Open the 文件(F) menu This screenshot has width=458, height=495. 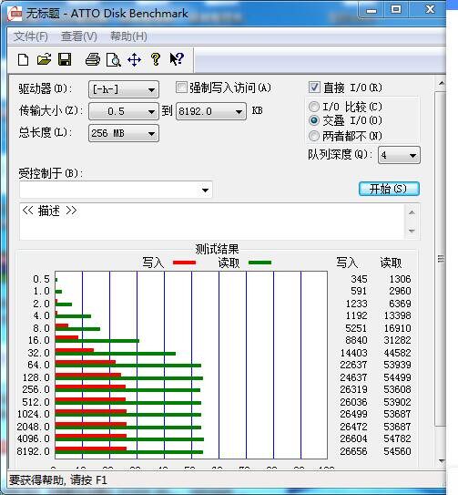point(31,36)
